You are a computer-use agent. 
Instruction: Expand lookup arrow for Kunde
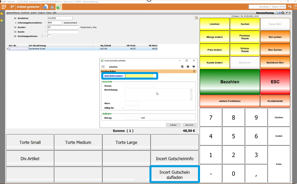[45, 32]
